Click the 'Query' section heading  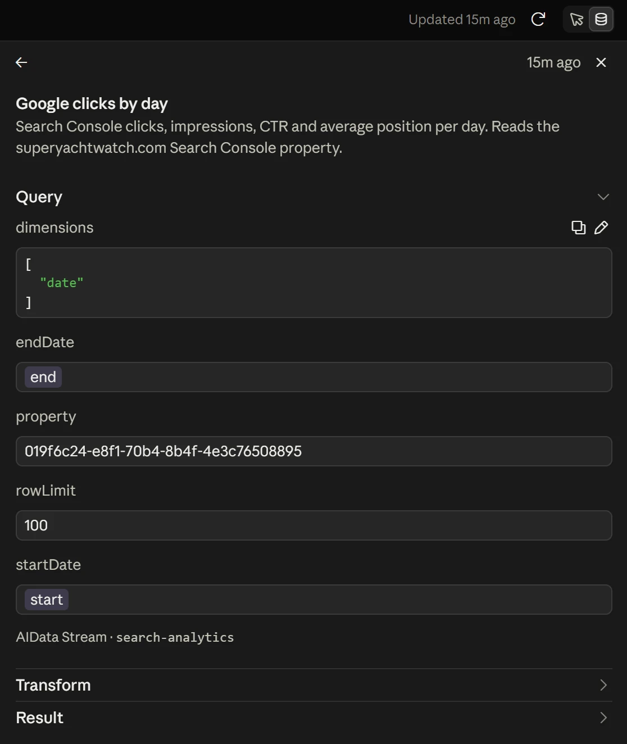[x=39, y=197]
